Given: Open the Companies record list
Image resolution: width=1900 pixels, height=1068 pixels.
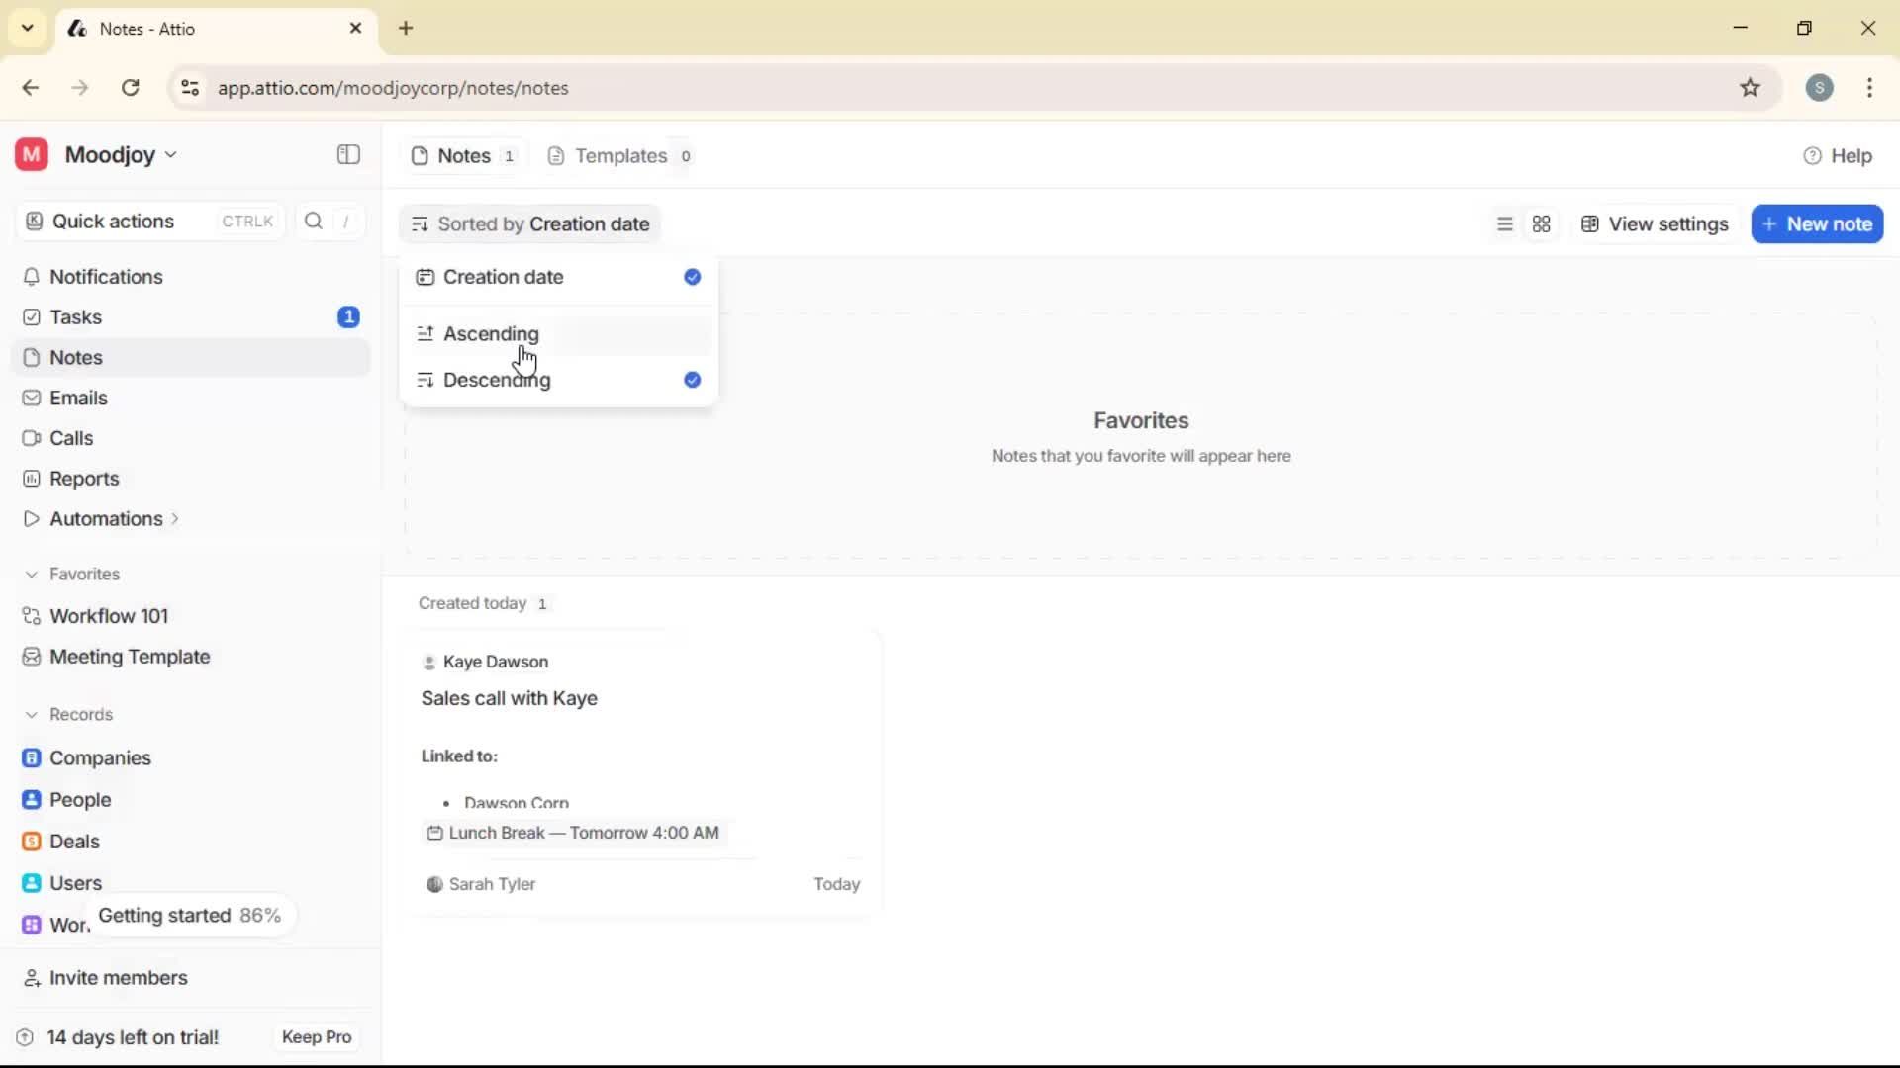Looking at the screenshot, I should coord(99,757).
